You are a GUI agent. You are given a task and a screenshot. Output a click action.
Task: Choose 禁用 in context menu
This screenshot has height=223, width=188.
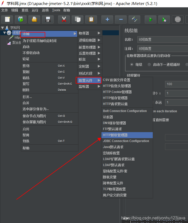pos(50,135)
